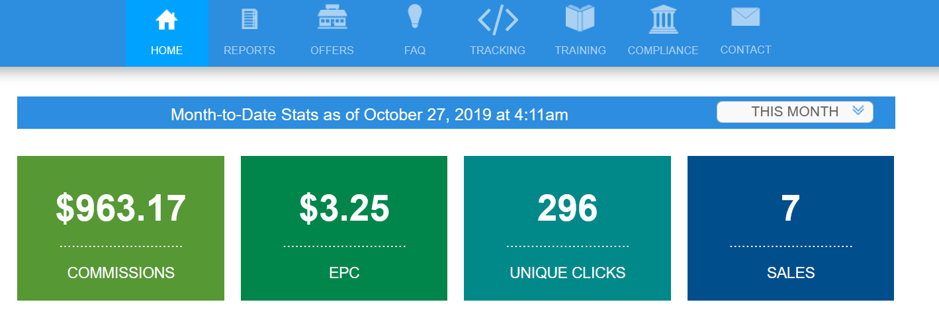Click the code brackets Tracking icon
Viewport: 939px width, 331px height.
click(498, 20)
